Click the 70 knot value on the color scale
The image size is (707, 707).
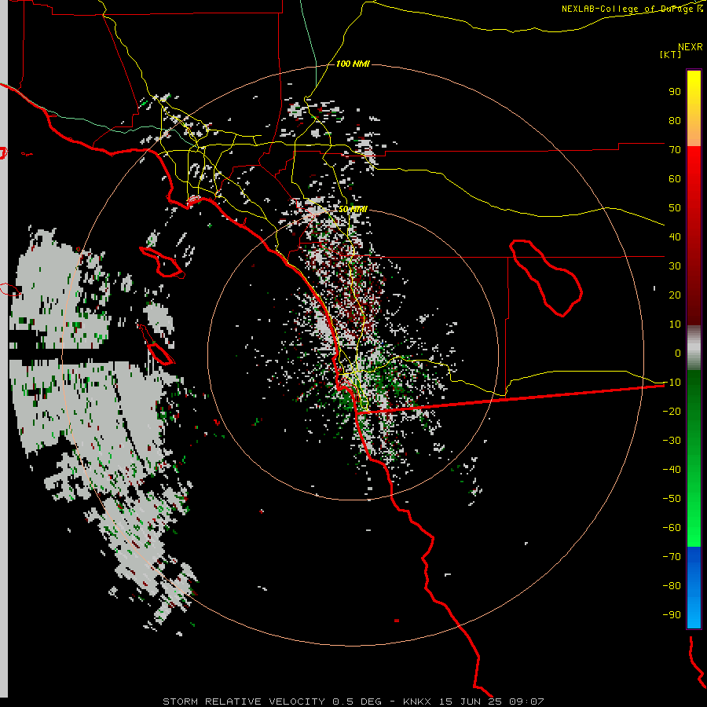tap(675, 150)
